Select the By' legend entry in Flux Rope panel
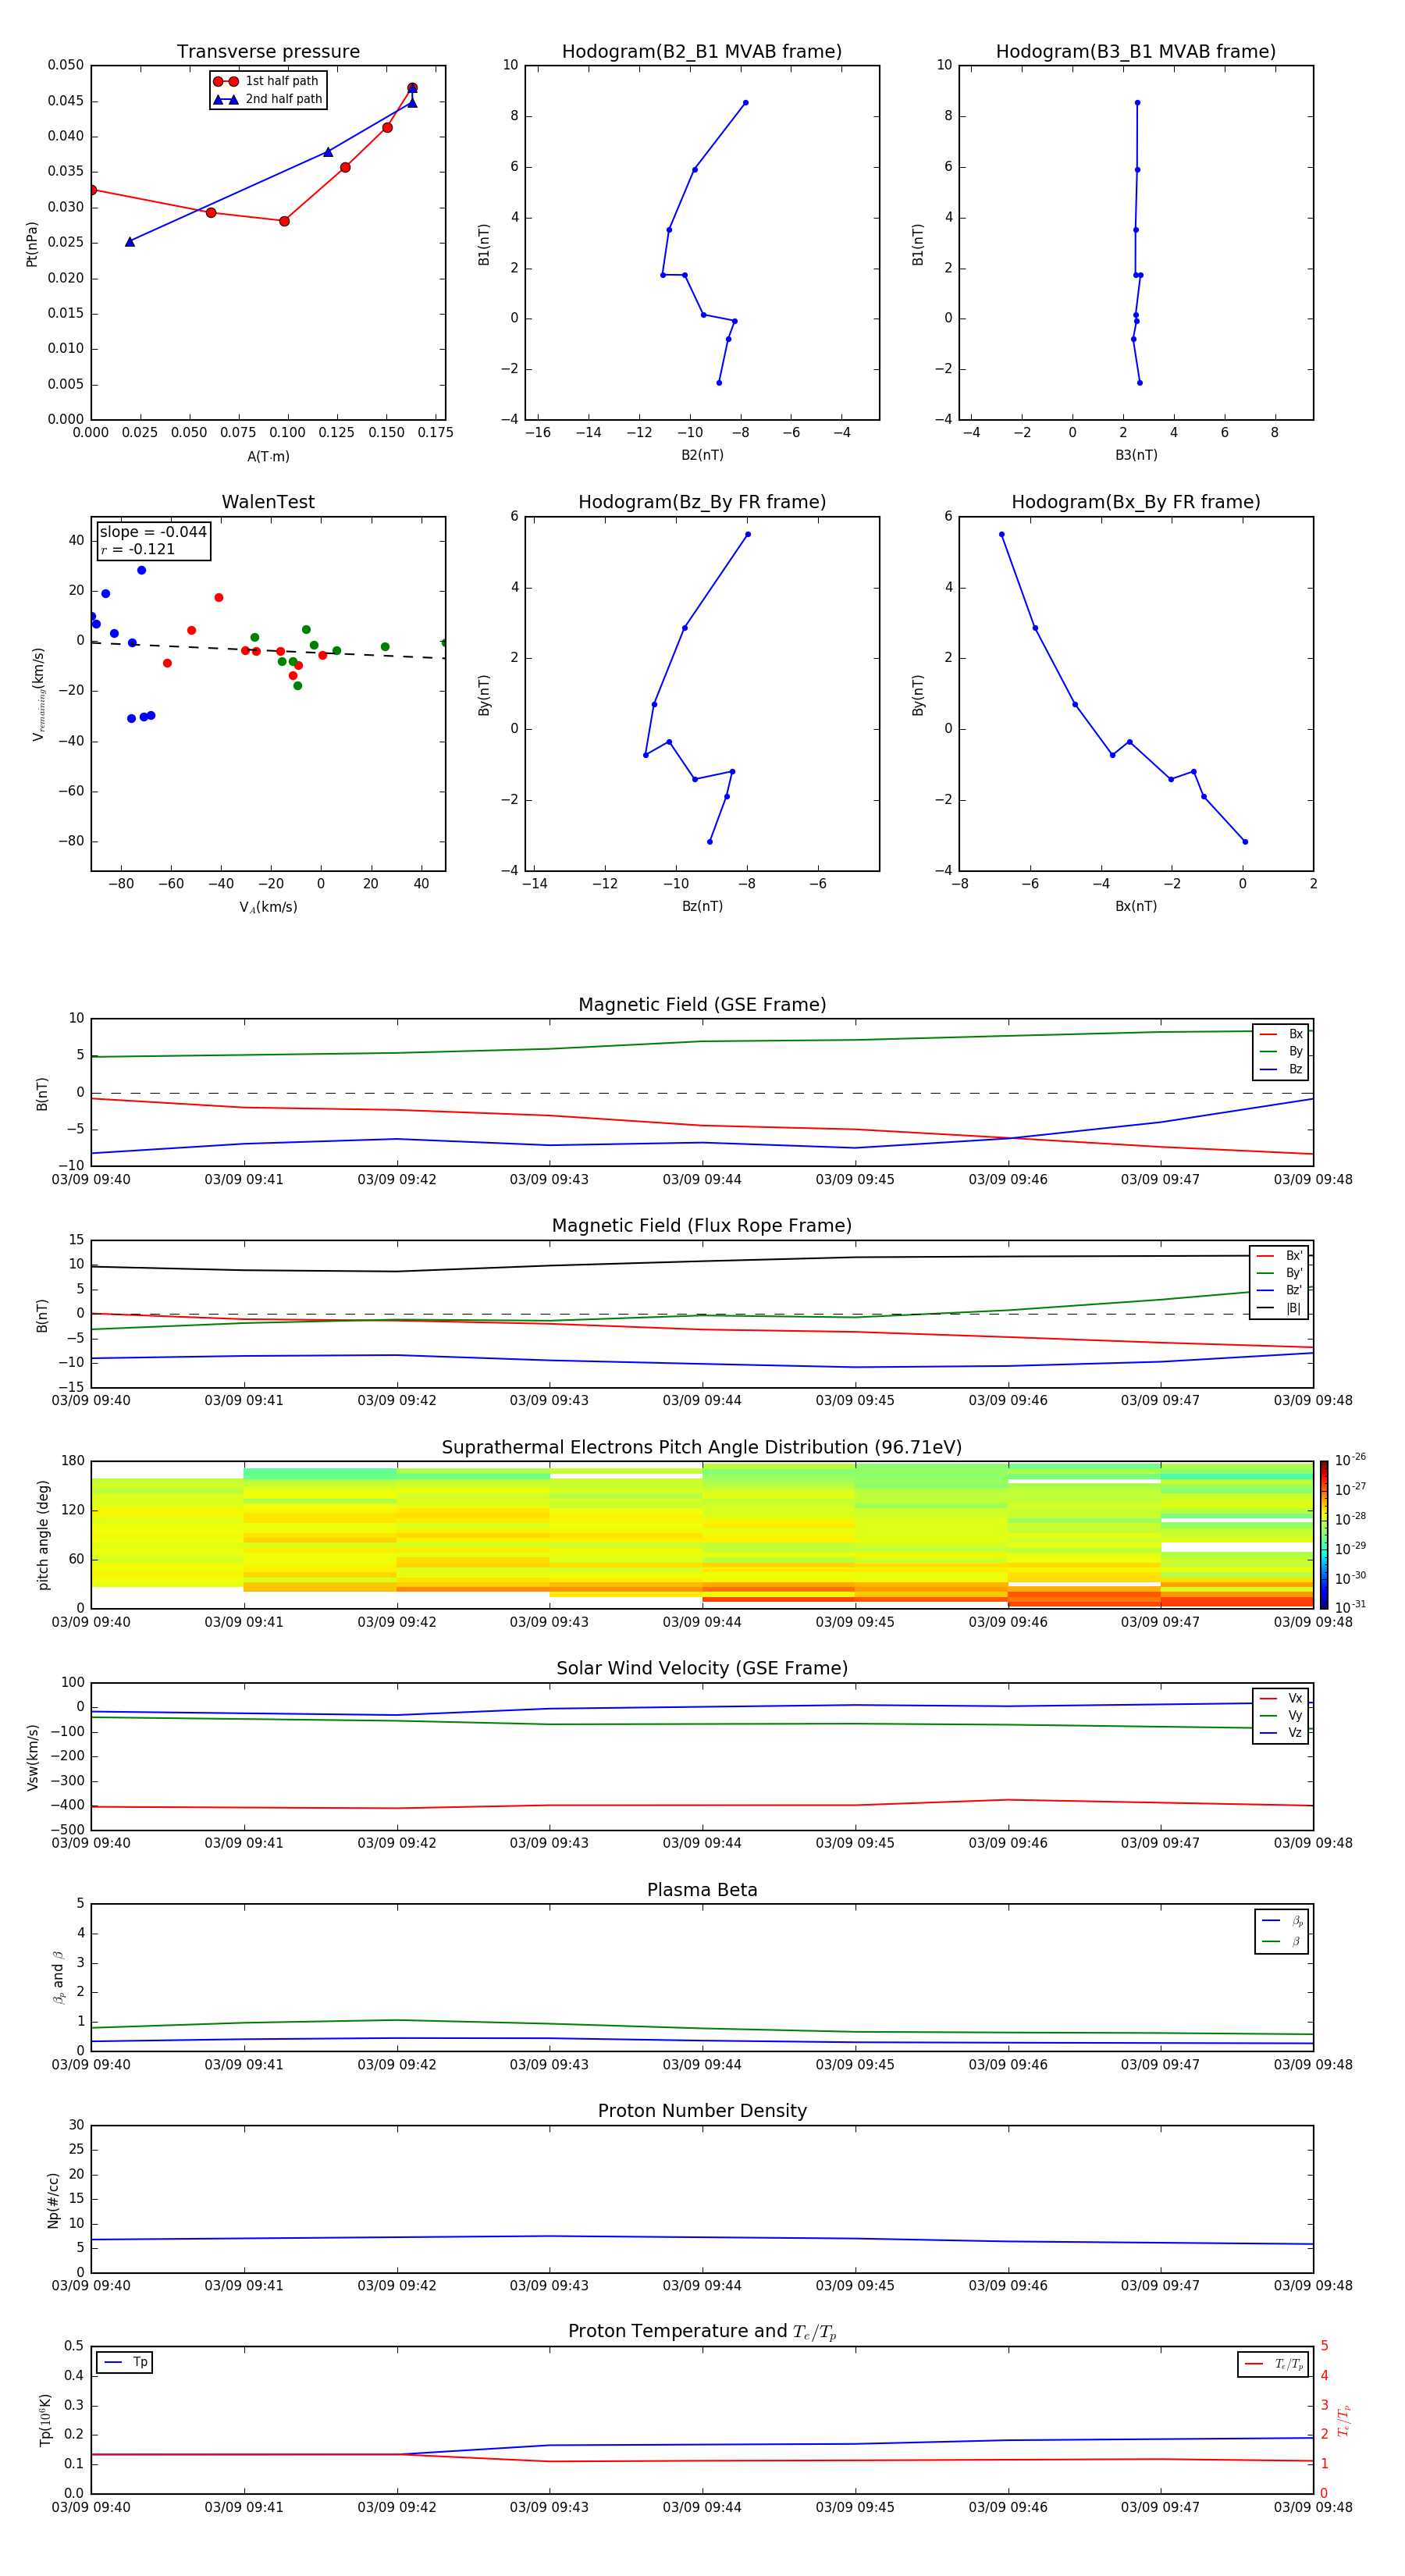 point(1279,1273)
